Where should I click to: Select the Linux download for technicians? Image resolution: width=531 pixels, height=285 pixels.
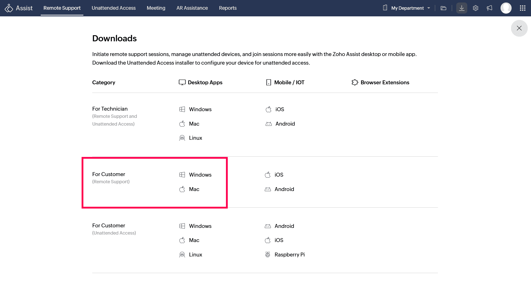pos(195,138)
